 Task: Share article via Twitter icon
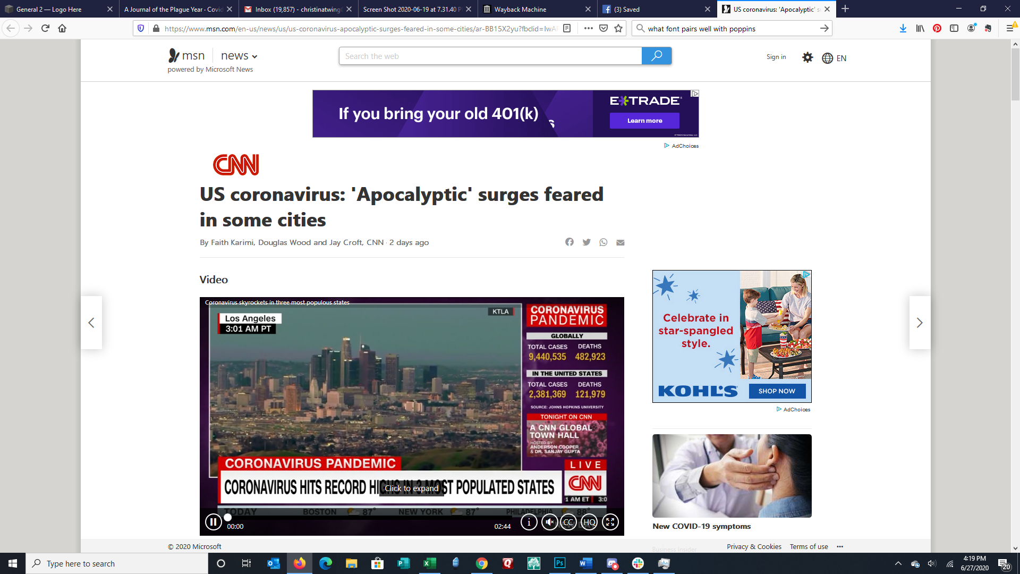pos(586,242)
